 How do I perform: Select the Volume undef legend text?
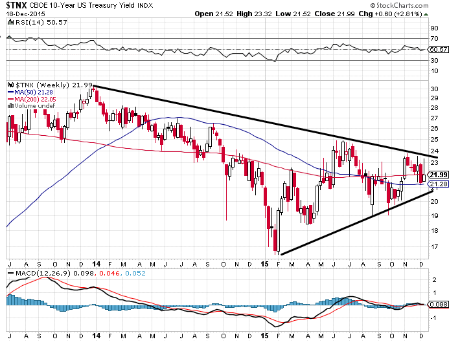tap(35, 106)
